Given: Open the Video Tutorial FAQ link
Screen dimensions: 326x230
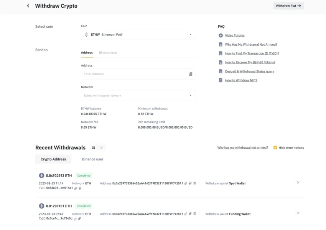Looking at the screenshot, I should 235,35.
